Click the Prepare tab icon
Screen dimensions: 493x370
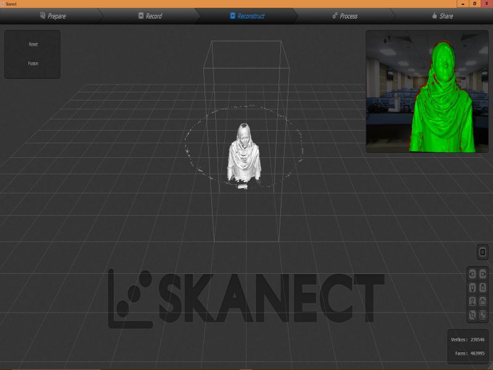(43, 15)
